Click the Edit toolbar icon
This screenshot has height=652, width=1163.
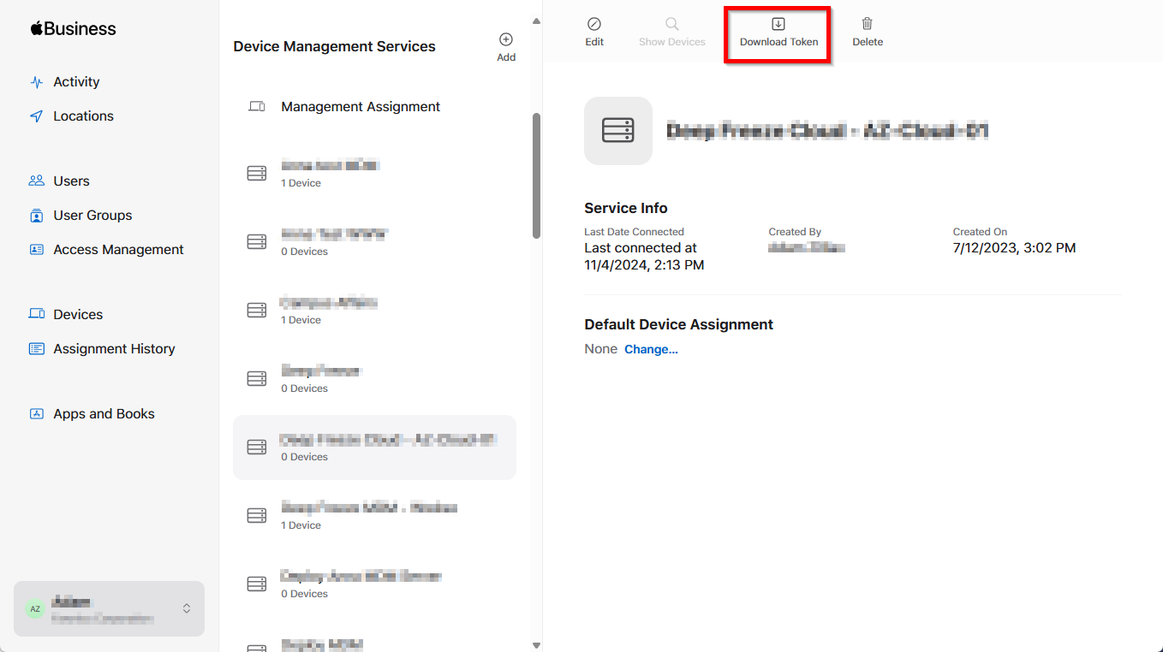tap(594, 24)
